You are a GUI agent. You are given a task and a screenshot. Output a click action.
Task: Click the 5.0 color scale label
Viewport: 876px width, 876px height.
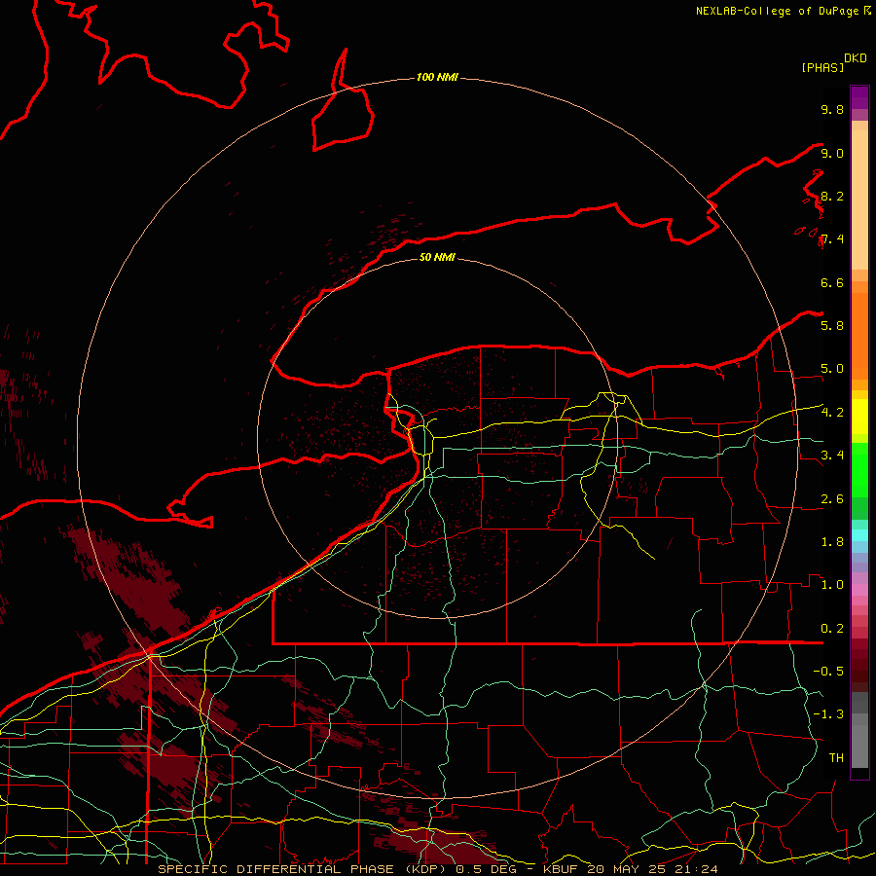tap(832, 369)
